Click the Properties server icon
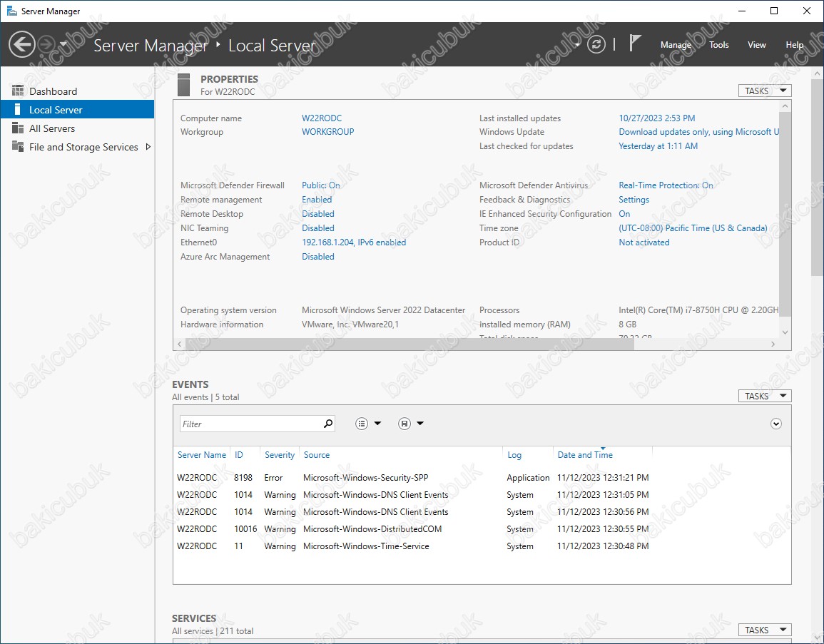The image size is (824, 644). 183,85
